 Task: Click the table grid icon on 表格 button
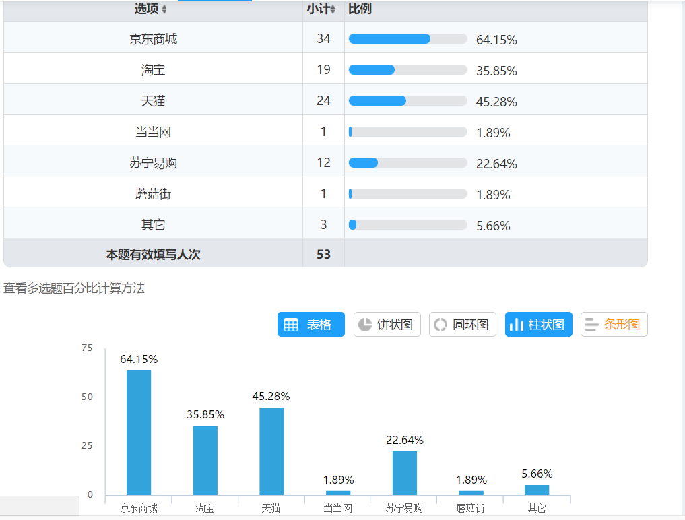coord(291,325)
